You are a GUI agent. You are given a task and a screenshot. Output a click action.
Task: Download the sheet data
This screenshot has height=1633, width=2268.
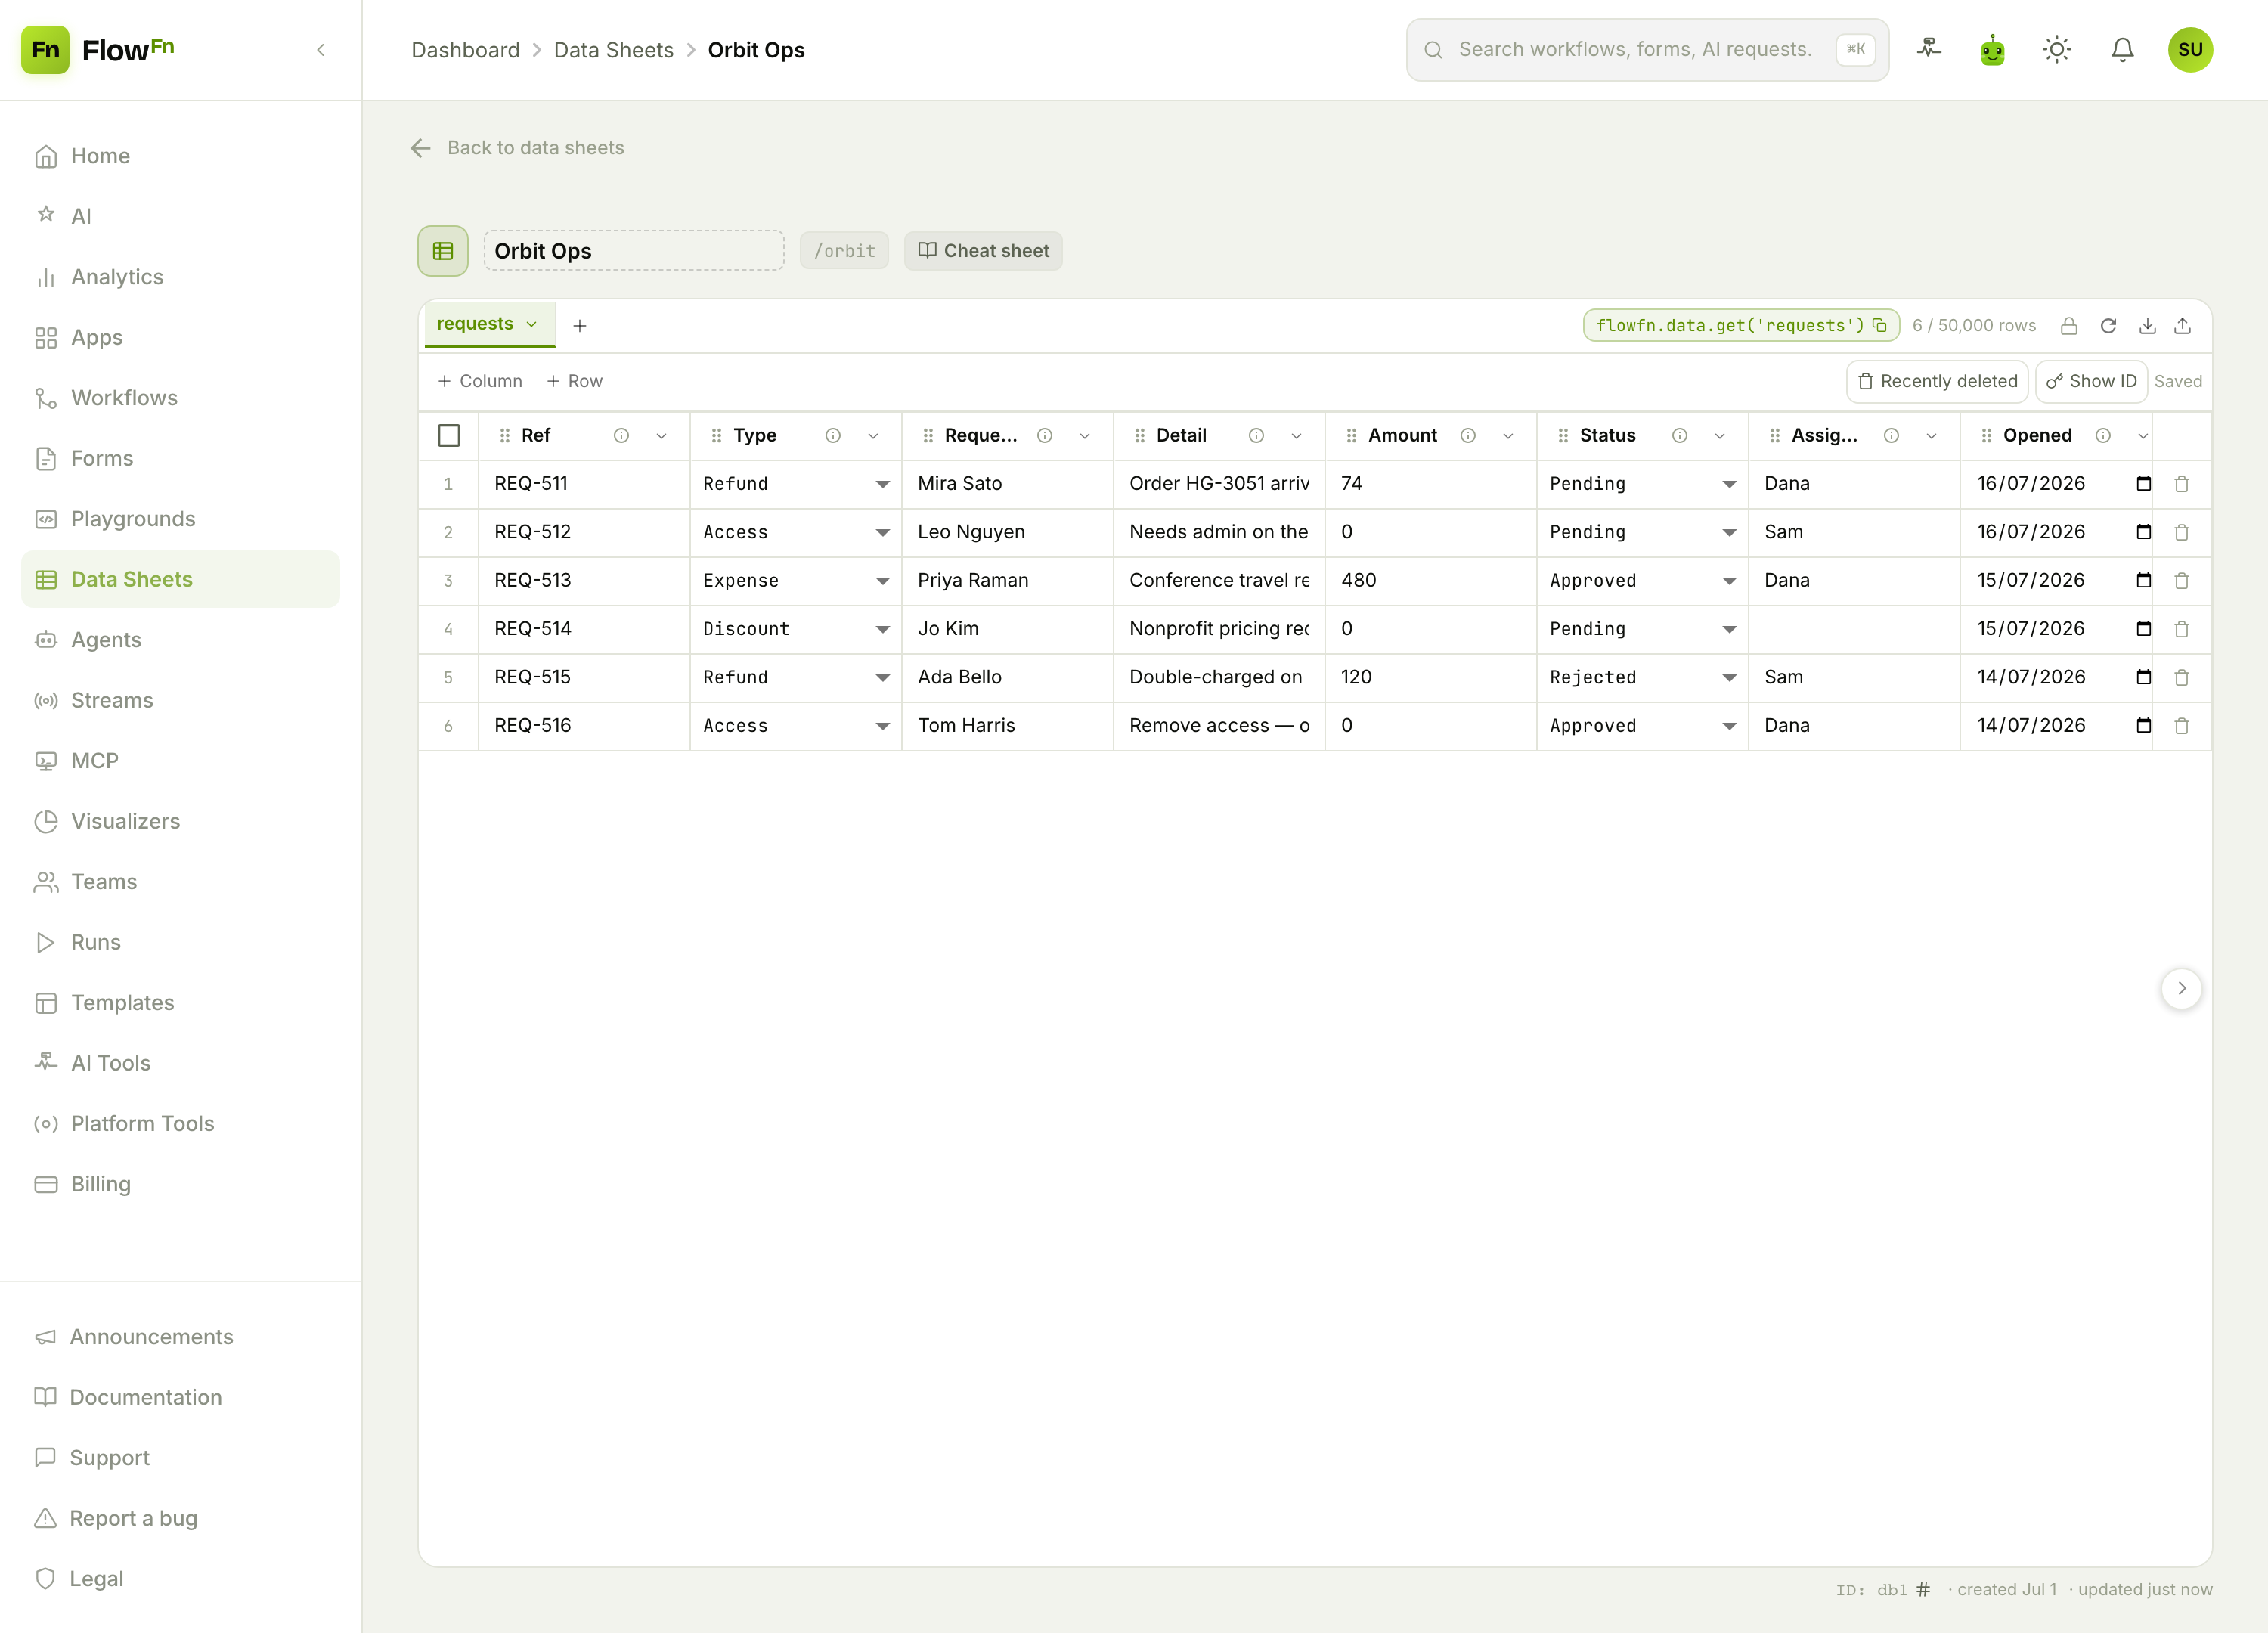pos(2147,325)
